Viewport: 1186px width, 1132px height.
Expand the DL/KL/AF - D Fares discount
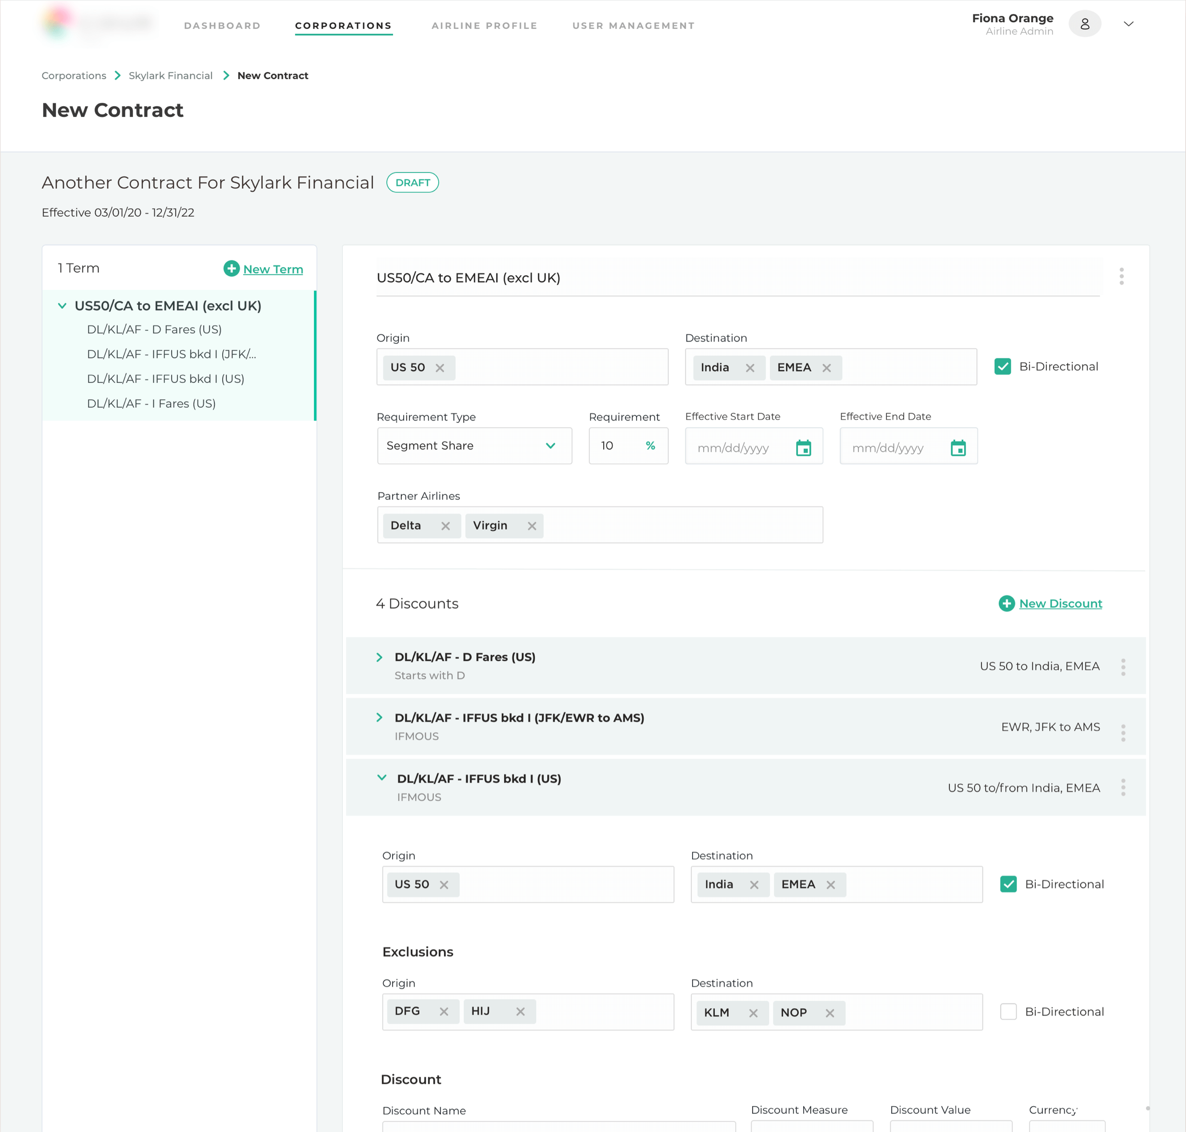click(380, 657)
